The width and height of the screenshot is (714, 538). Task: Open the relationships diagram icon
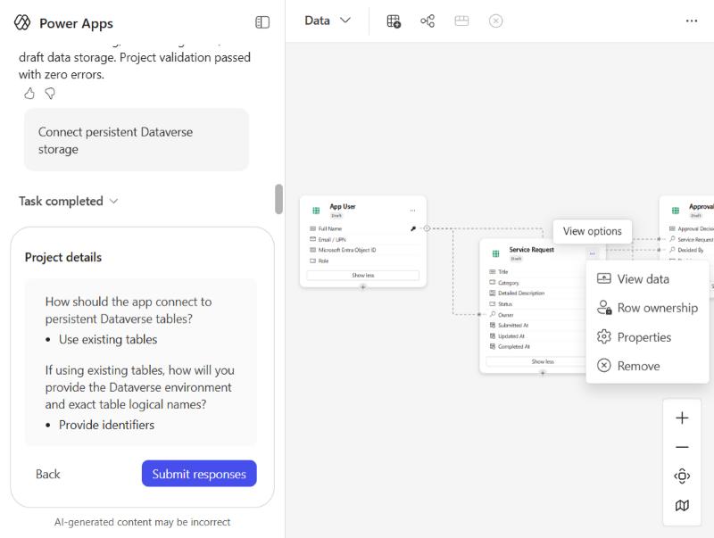(428, 21)
